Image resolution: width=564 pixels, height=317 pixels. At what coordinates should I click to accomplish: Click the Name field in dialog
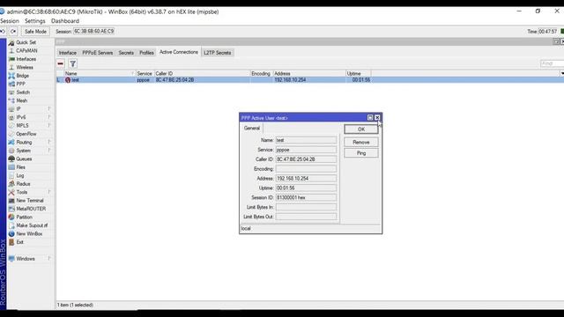306,140
